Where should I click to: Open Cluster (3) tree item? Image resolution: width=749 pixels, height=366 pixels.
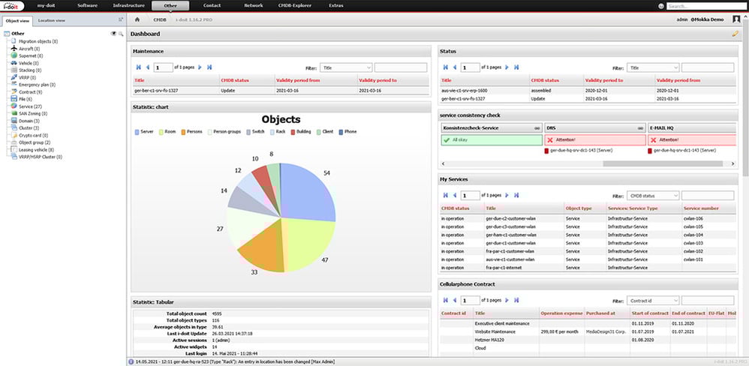(x=29, y=128)
